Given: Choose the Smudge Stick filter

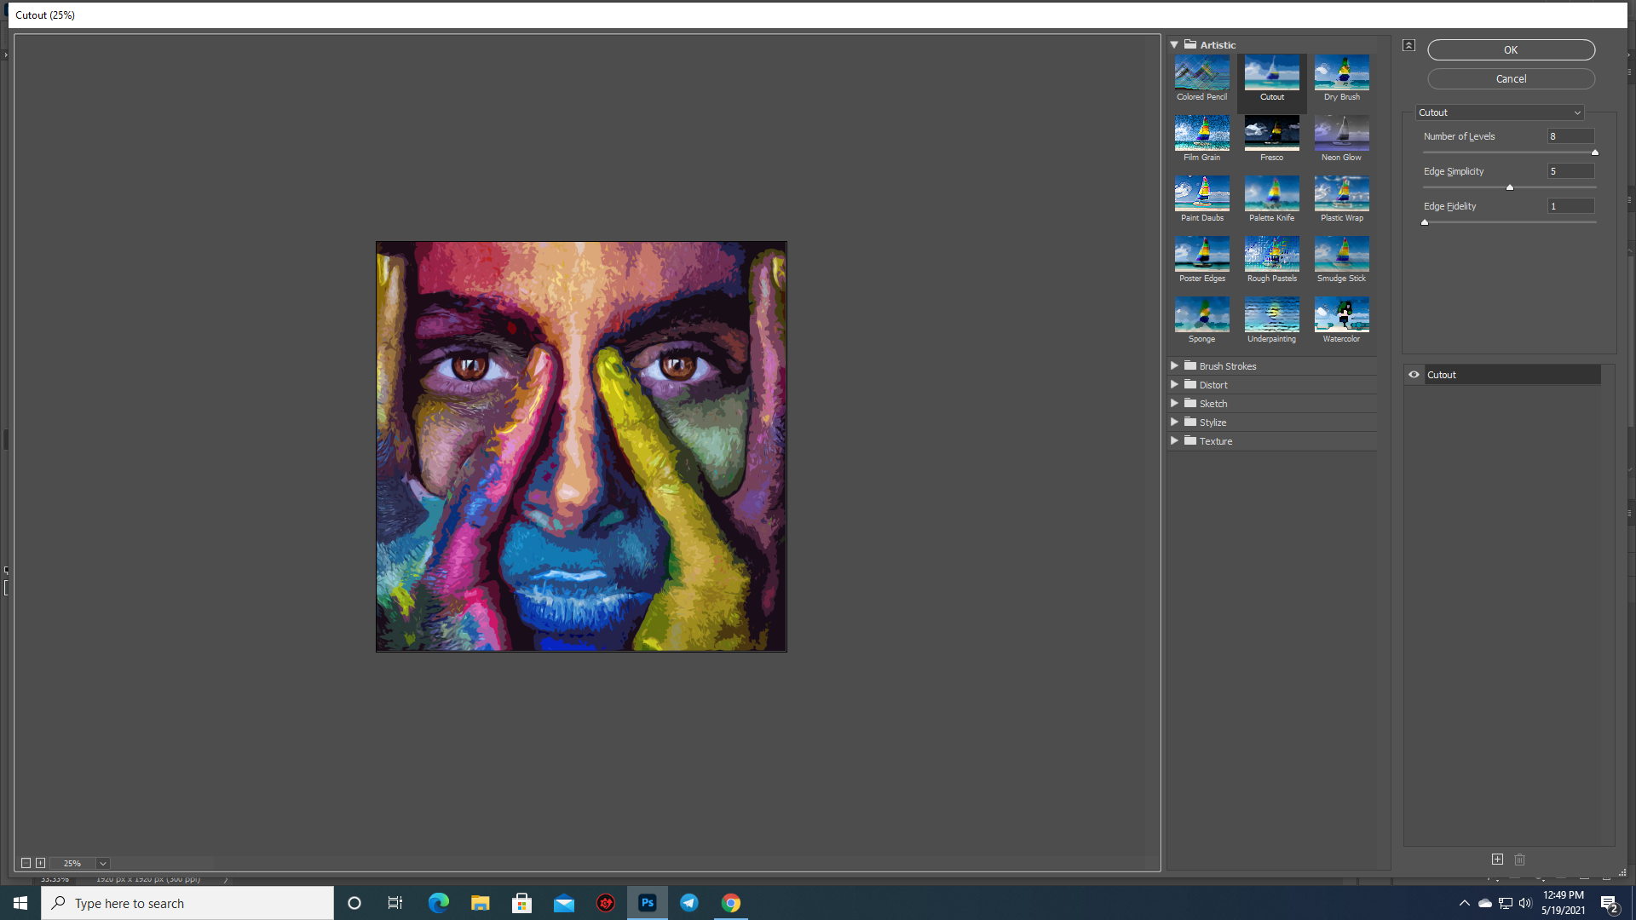Looking at the screenshot, I should pyautogui.click(x=1341, y=260).
